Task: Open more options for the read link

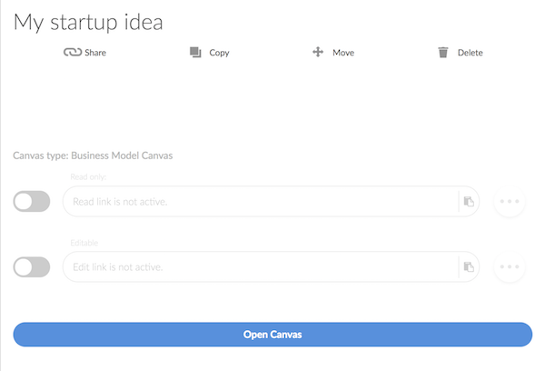Action: click(x=510, y=202)
